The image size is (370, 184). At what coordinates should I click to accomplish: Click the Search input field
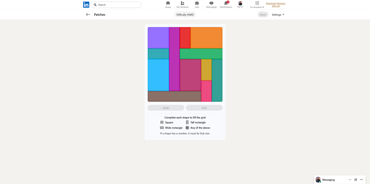tap(116, 5)
